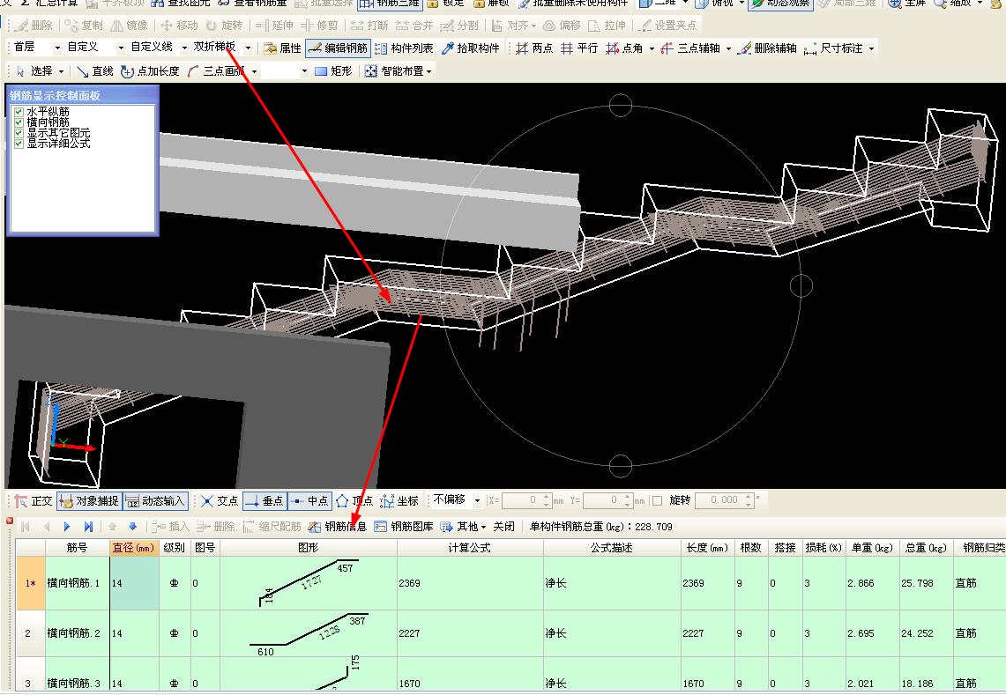Click the 坐标 coordinate snap icon
Screen dimensions: 1006x695
pyautogui.click(x=387, y=500)
